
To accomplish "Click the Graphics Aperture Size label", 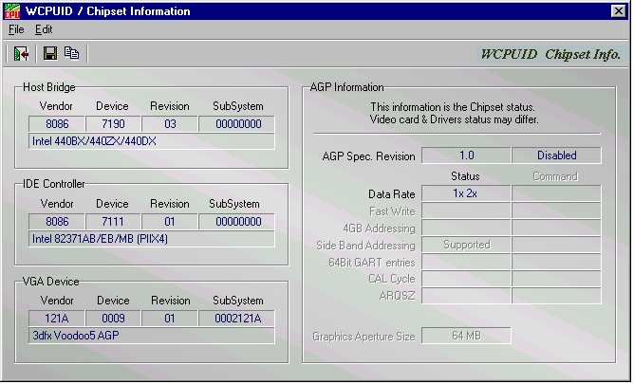I will (x=364, y=337).
